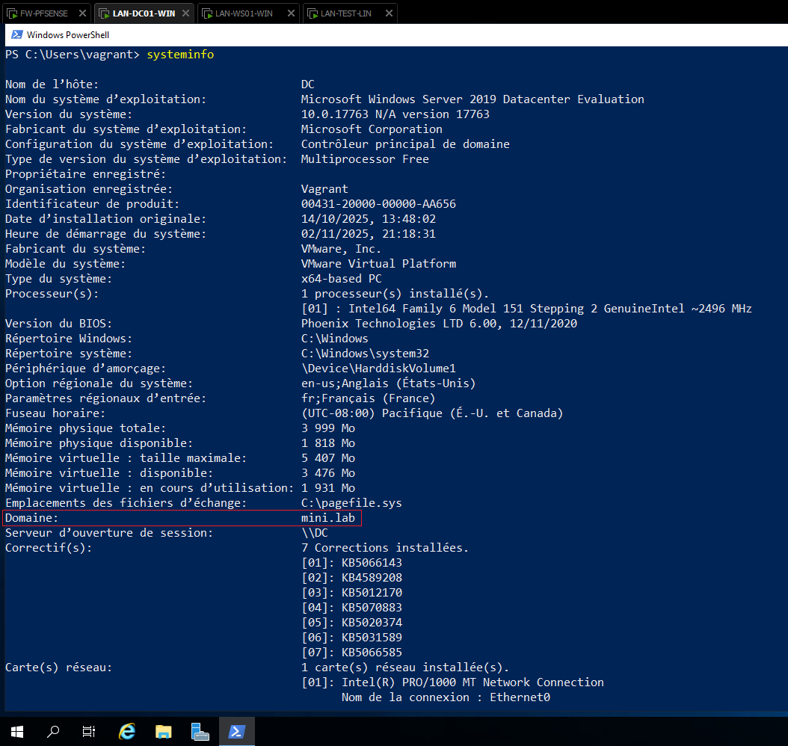Click 'Nom de la connexion : Ethernet0' line
This screenshot has height=746, width=788.
tap(446, 697)
